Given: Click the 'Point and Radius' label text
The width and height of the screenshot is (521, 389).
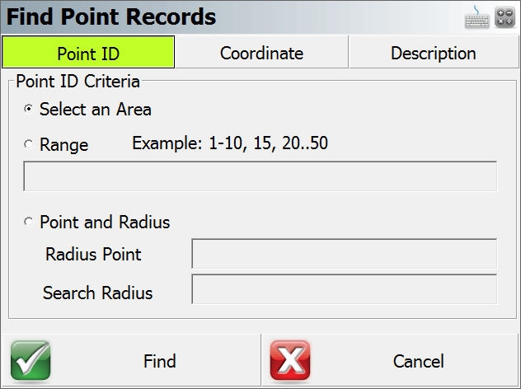Looking at the screenshot, I should click(x=105, y=222).
